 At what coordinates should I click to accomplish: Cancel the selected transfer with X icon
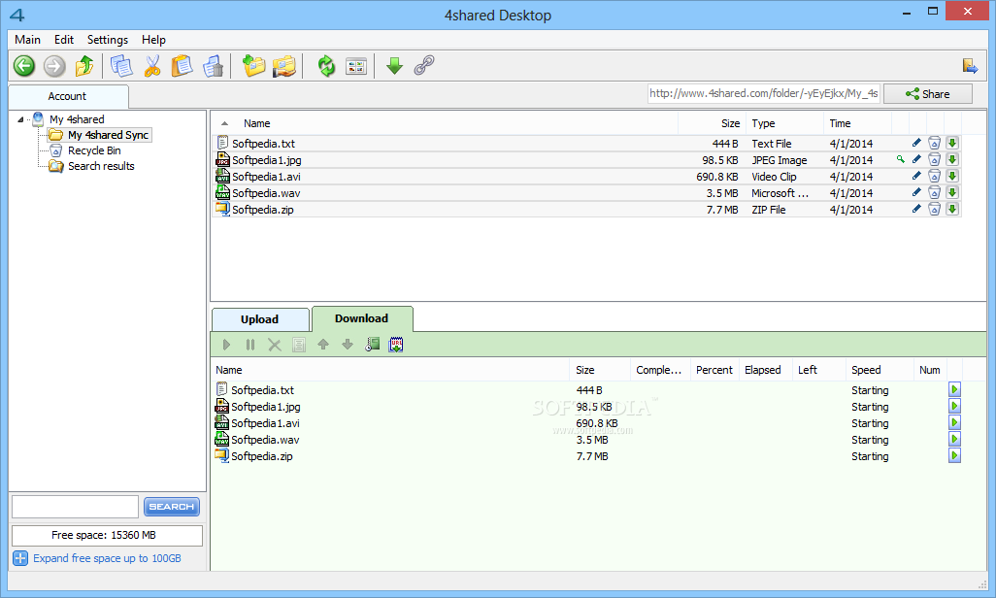(275, 345)
